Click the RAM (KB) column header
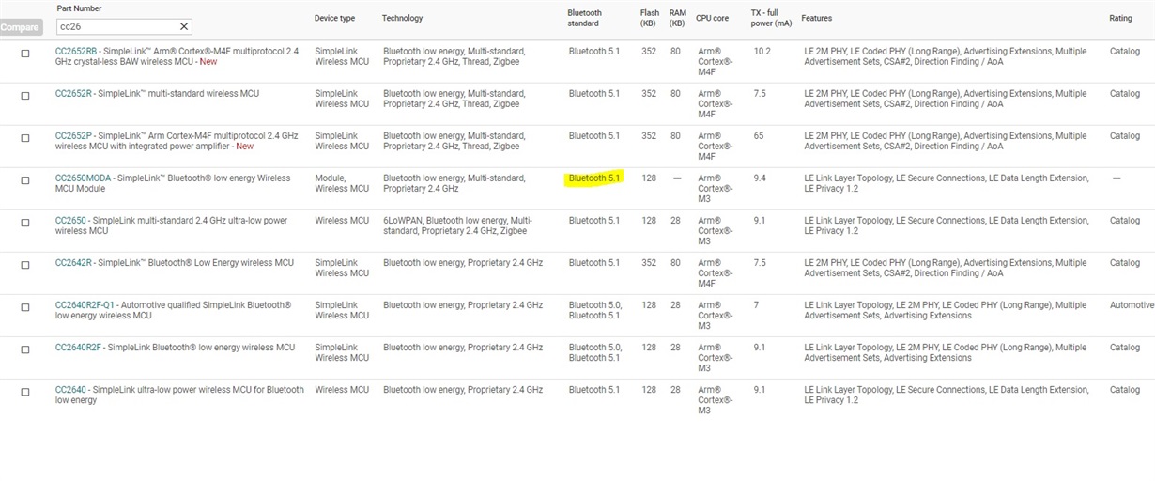The width and height of the screenshot is (1155, 481). tap(677, 18)
